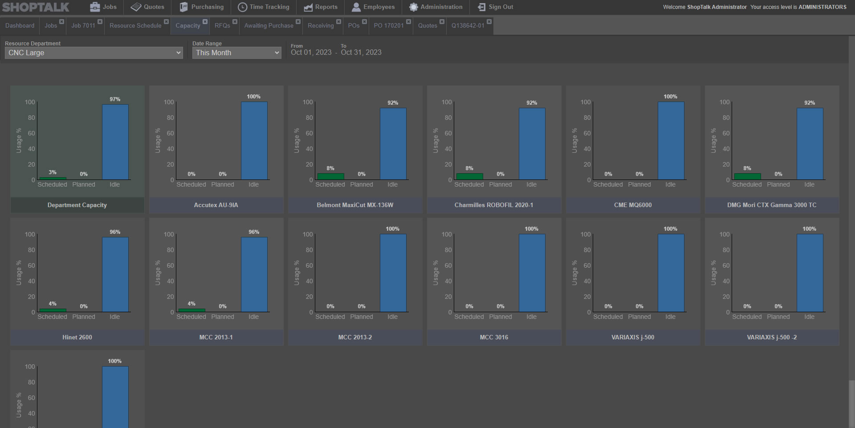Click the Administration gear icon
Image resolution: width=855 pixels, height=428 pixels.
[414, 7]
